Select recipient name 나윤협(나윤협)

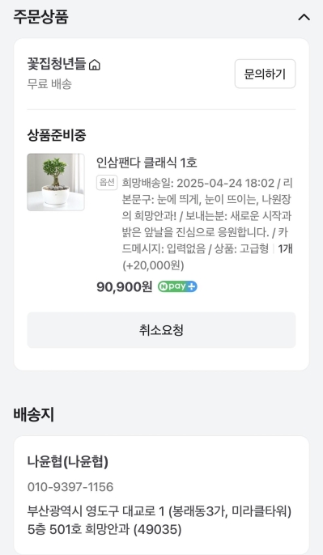[x=68, y=461]
